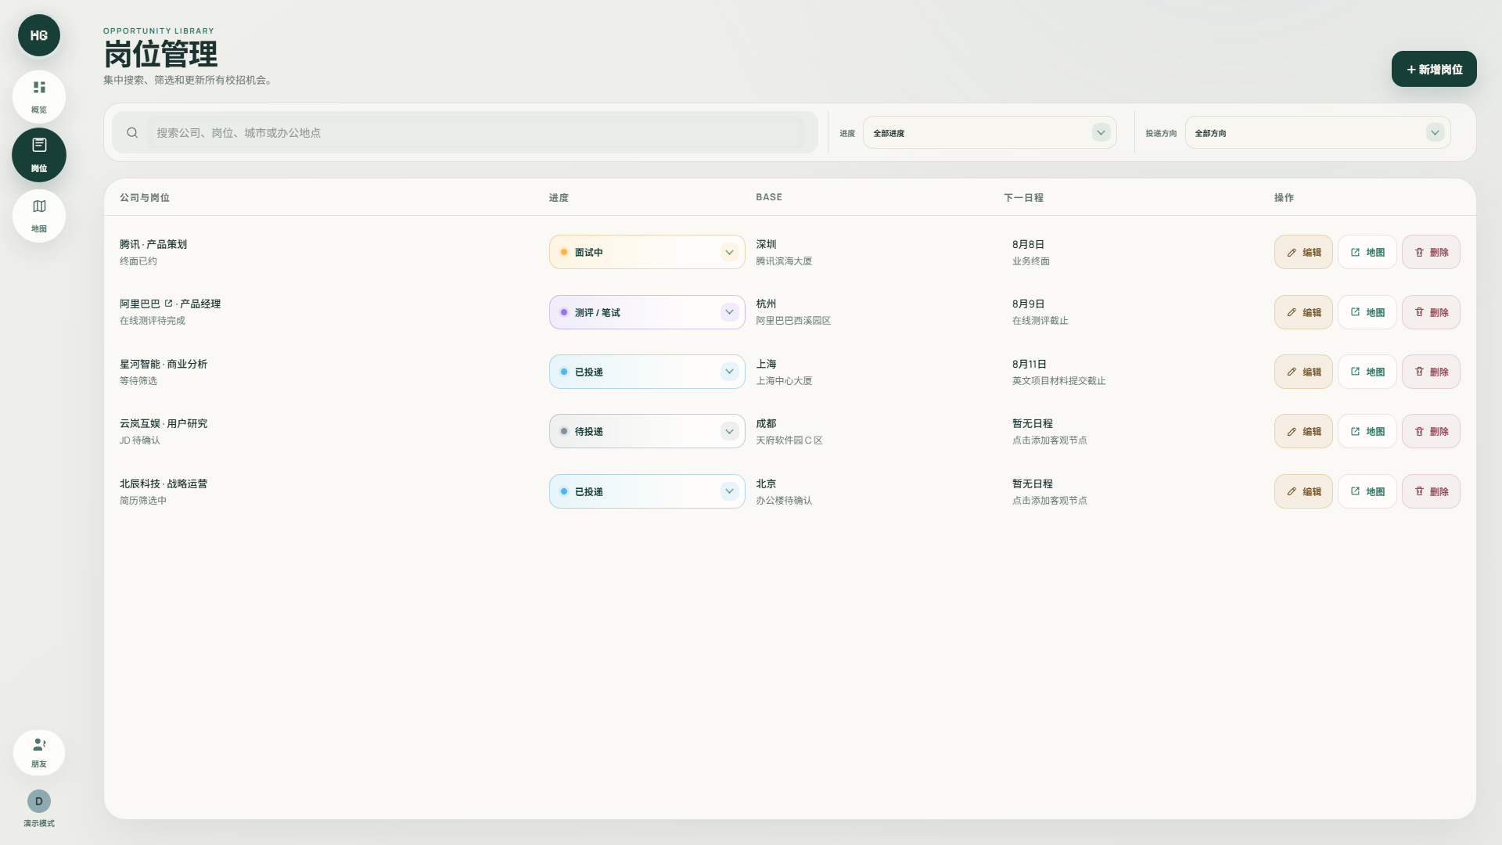The image size is (1502, 845).
Task: Click the 8月8日 业务终面 schedule cell
Action: (x=1031, y=252)
